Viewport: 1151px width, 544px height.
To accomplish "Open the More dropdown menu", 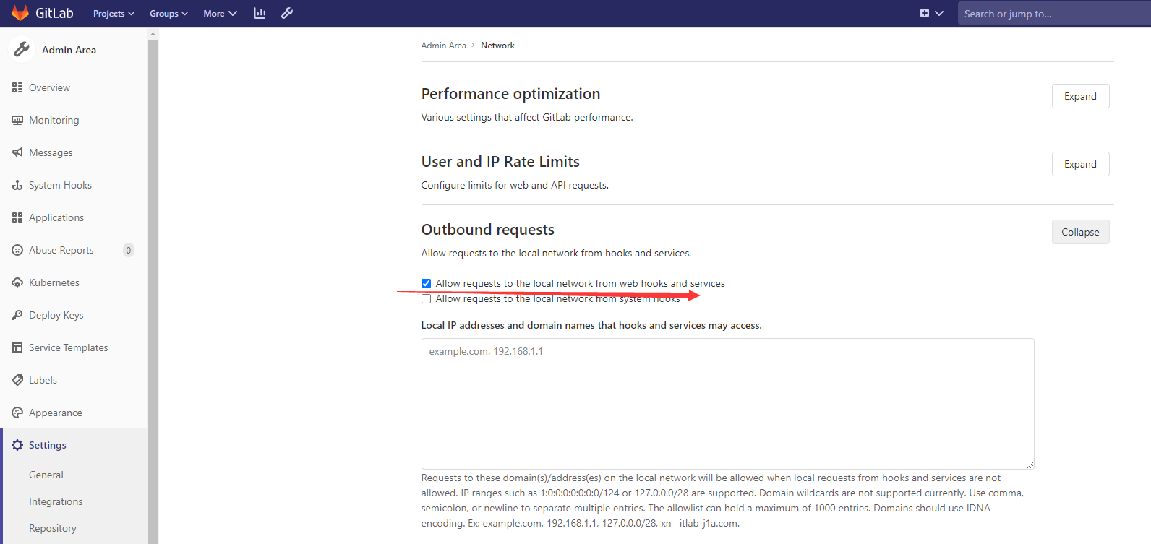I will (x=220, y=14).
